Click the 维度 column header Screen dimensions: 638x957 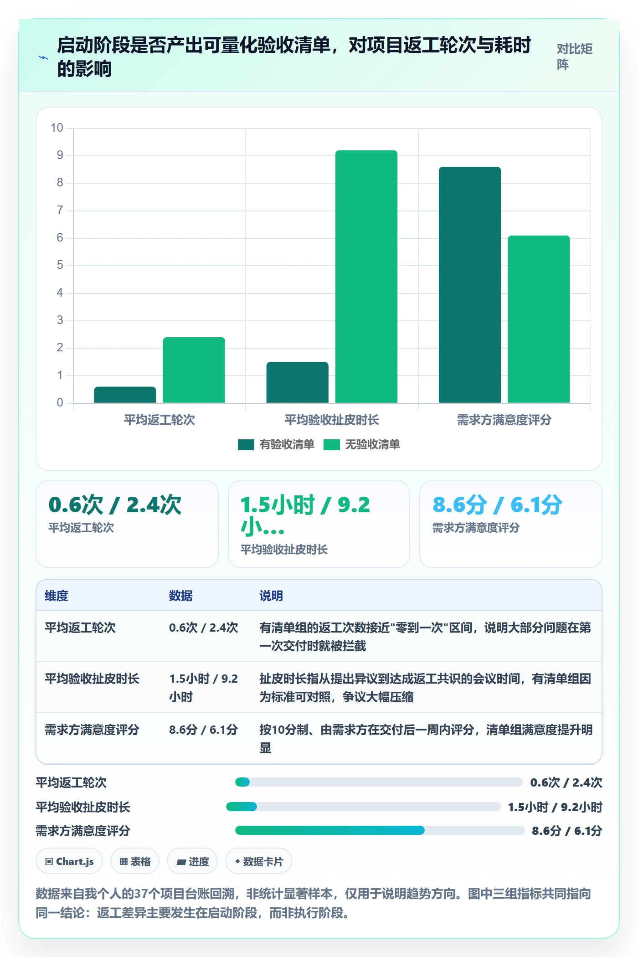(57, 596)
